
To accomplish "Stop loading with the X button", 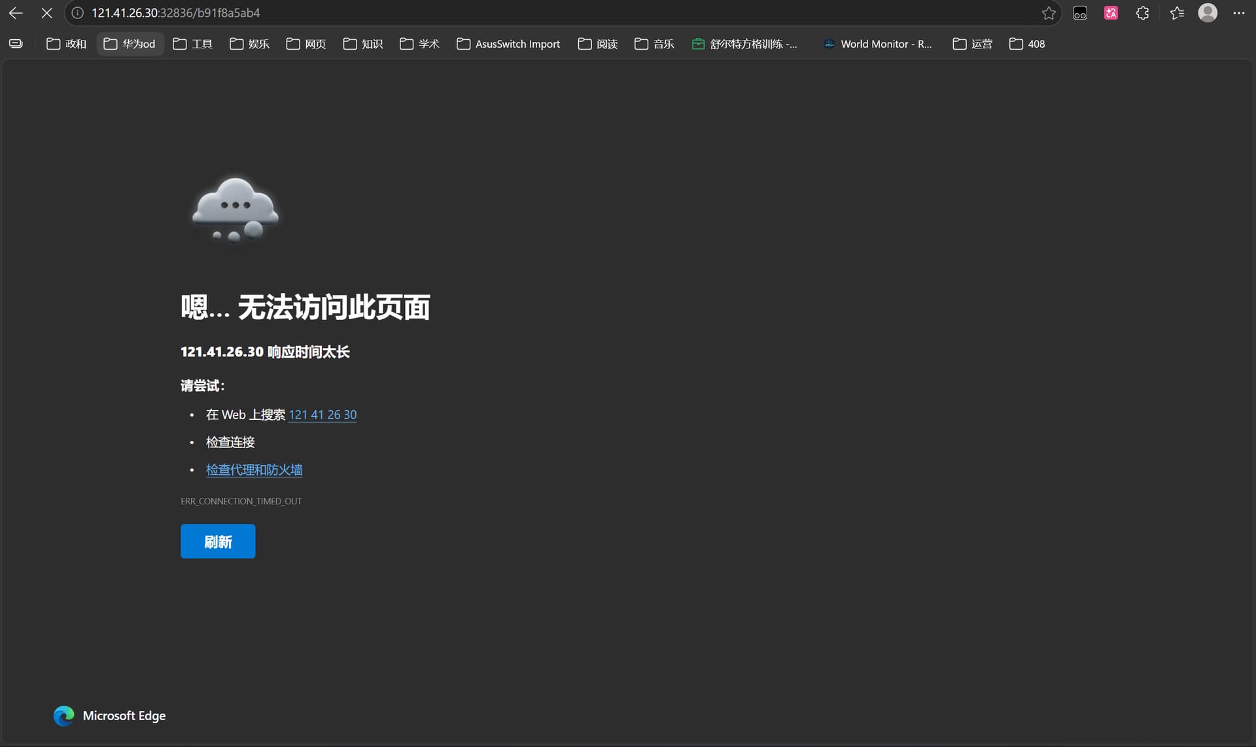I will [x=46, y=13].
